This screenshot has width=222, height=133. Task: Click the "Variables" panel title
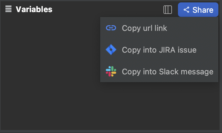[x=34, y=9]
